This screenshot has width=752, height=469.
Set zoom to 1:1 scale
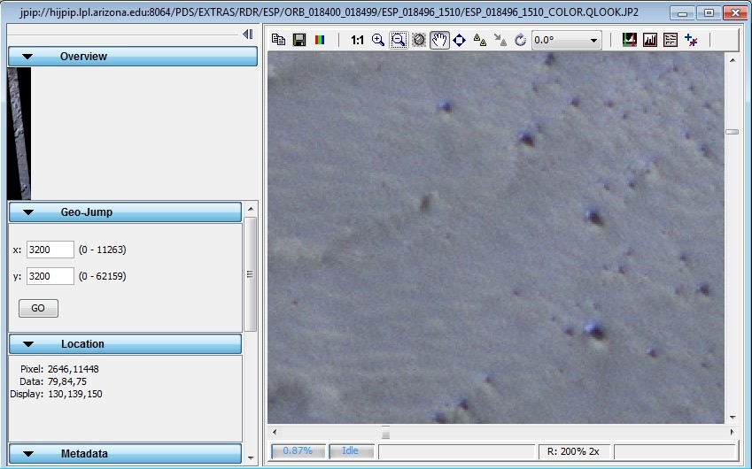[357, 40]
